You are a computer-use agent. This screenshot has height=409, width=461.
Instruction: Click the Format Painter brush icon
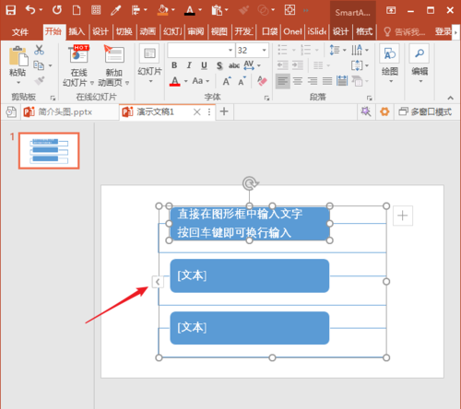point(39,80)
